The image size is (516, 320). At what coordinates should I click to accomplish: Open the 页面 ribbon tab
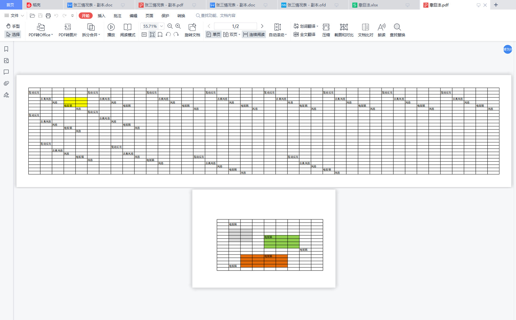(x=149, y=16)
